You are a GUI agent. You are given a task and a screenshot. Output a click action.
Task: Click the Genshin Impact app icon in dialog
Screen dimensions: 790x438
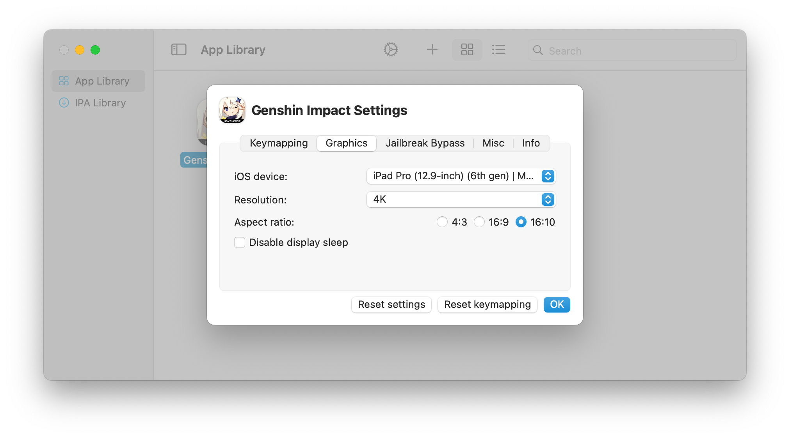coord(232,110)
